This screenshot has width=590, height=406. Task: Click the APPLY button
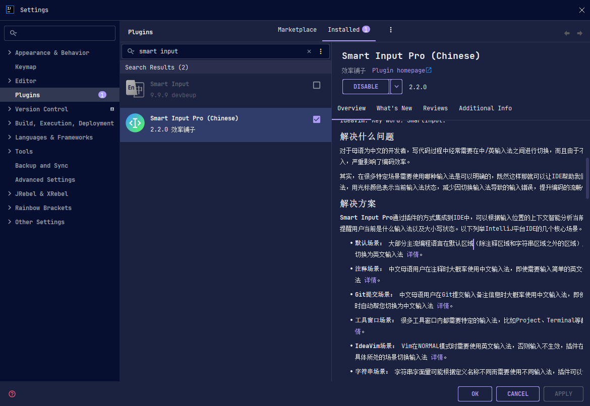pyautogui.click(x=563, y=394)
